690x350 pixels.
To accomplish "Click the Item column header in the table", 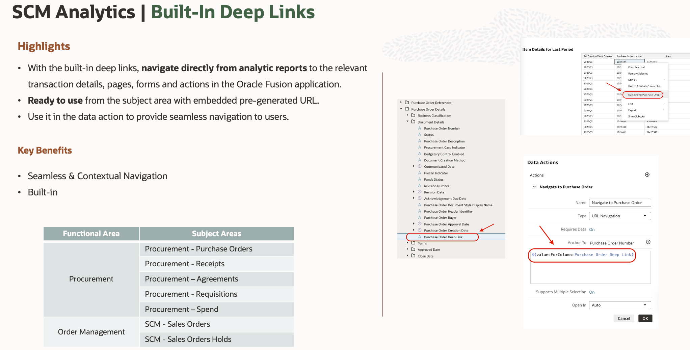I will click(x=668, y=56).
